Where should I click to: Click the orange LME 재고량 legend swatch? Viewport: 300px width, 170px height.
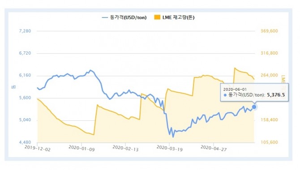click(x=157, y=17)
